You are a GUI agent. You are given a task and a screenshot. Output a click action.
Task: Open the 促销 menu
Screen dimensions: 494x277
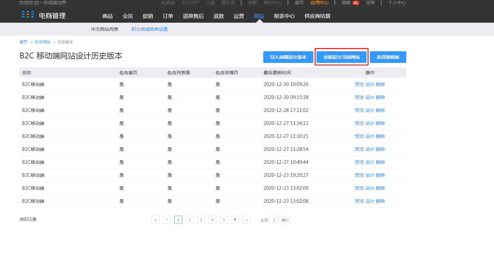(148, 16)
